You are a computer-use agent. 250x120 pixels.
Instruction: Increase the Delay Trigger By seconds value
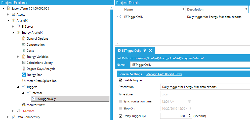coord(190,115)
